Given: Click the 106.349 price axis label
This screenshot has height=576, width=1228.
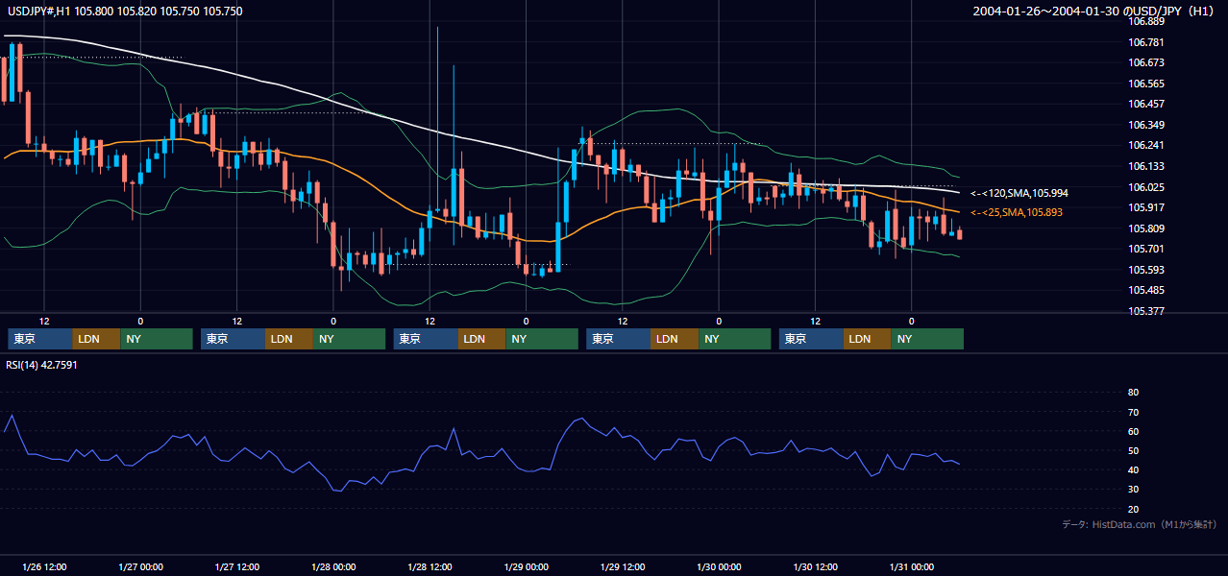Looking at the screenshot, I should pyautogui.click(x=1146, y=125).
